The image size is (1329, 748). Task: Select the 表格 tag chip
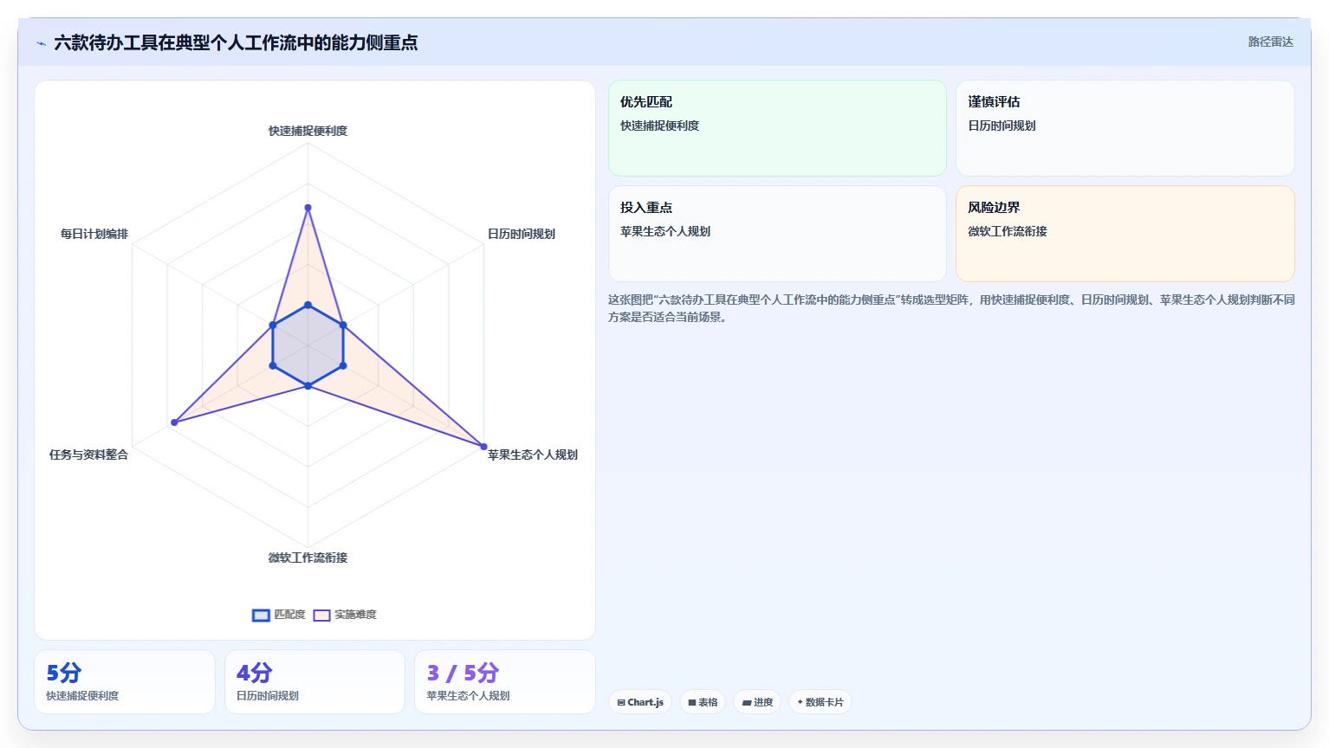[x=703, y=702]
